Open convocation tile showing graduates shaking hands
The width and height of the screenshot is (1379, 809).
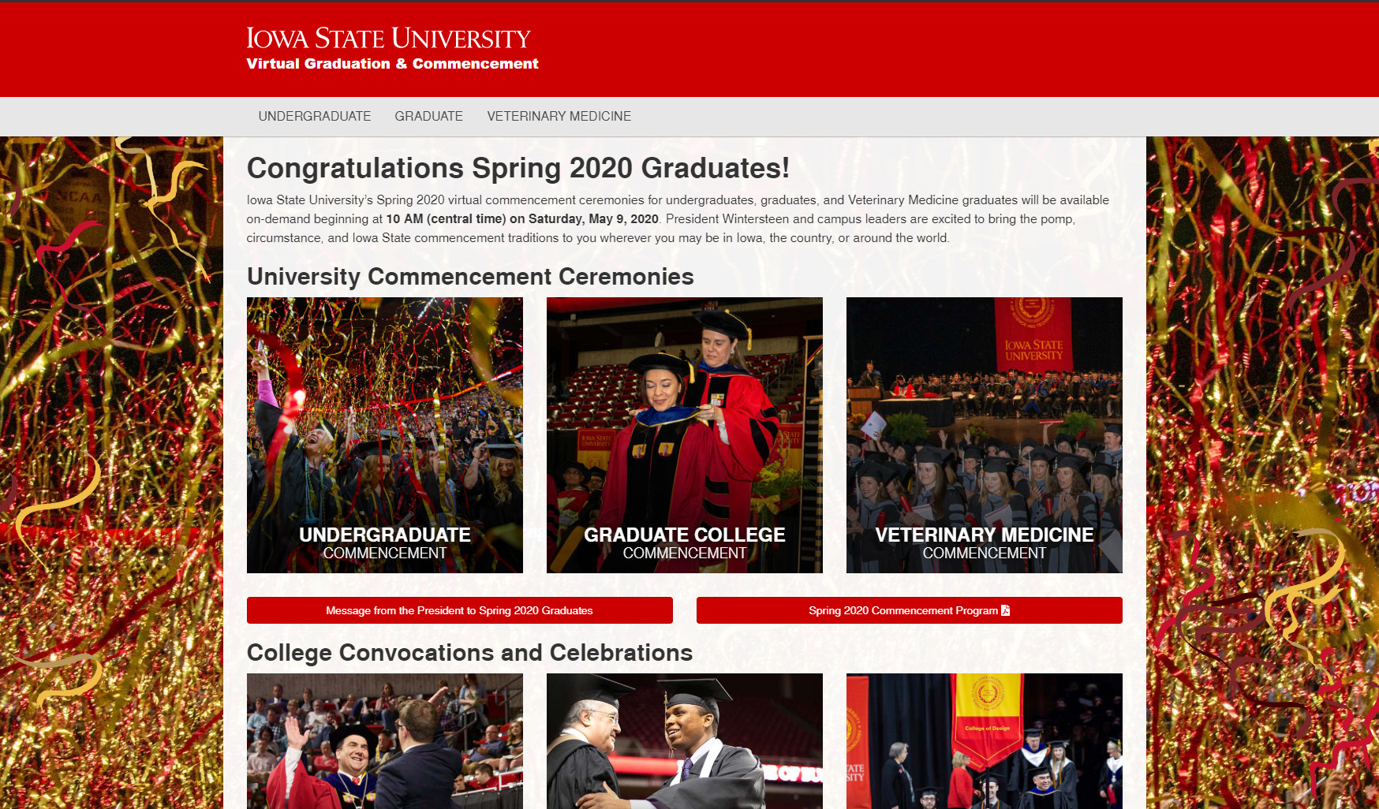coord(685,741)
